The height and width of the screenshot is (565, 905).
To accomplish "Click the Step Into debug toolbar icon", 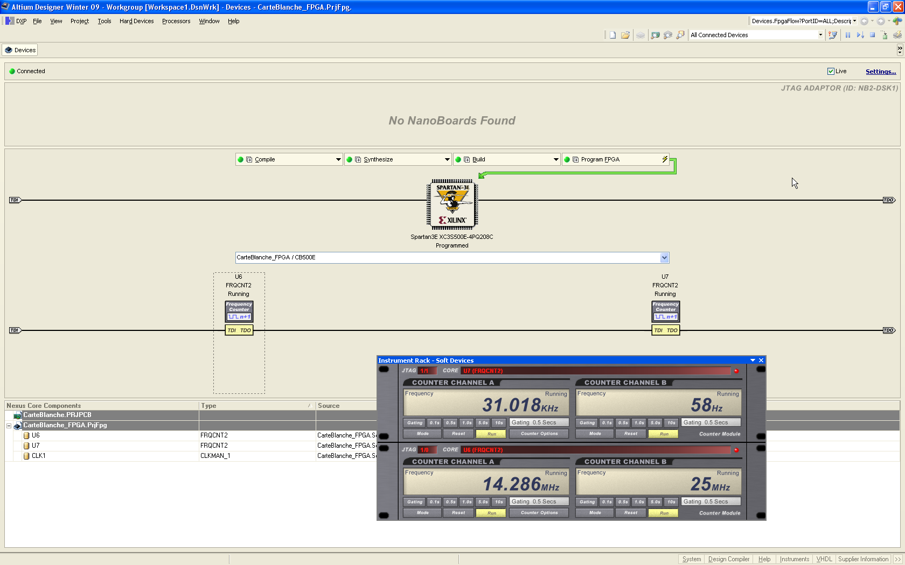I will tap(860, 35).
